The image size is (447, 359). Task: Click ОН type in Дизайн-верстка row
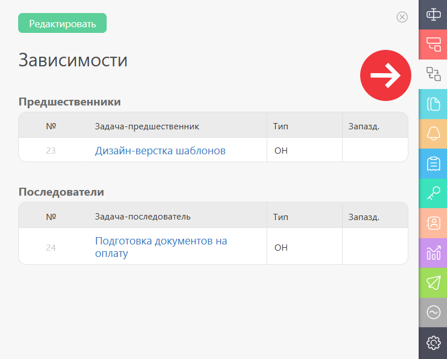[281, 150]
